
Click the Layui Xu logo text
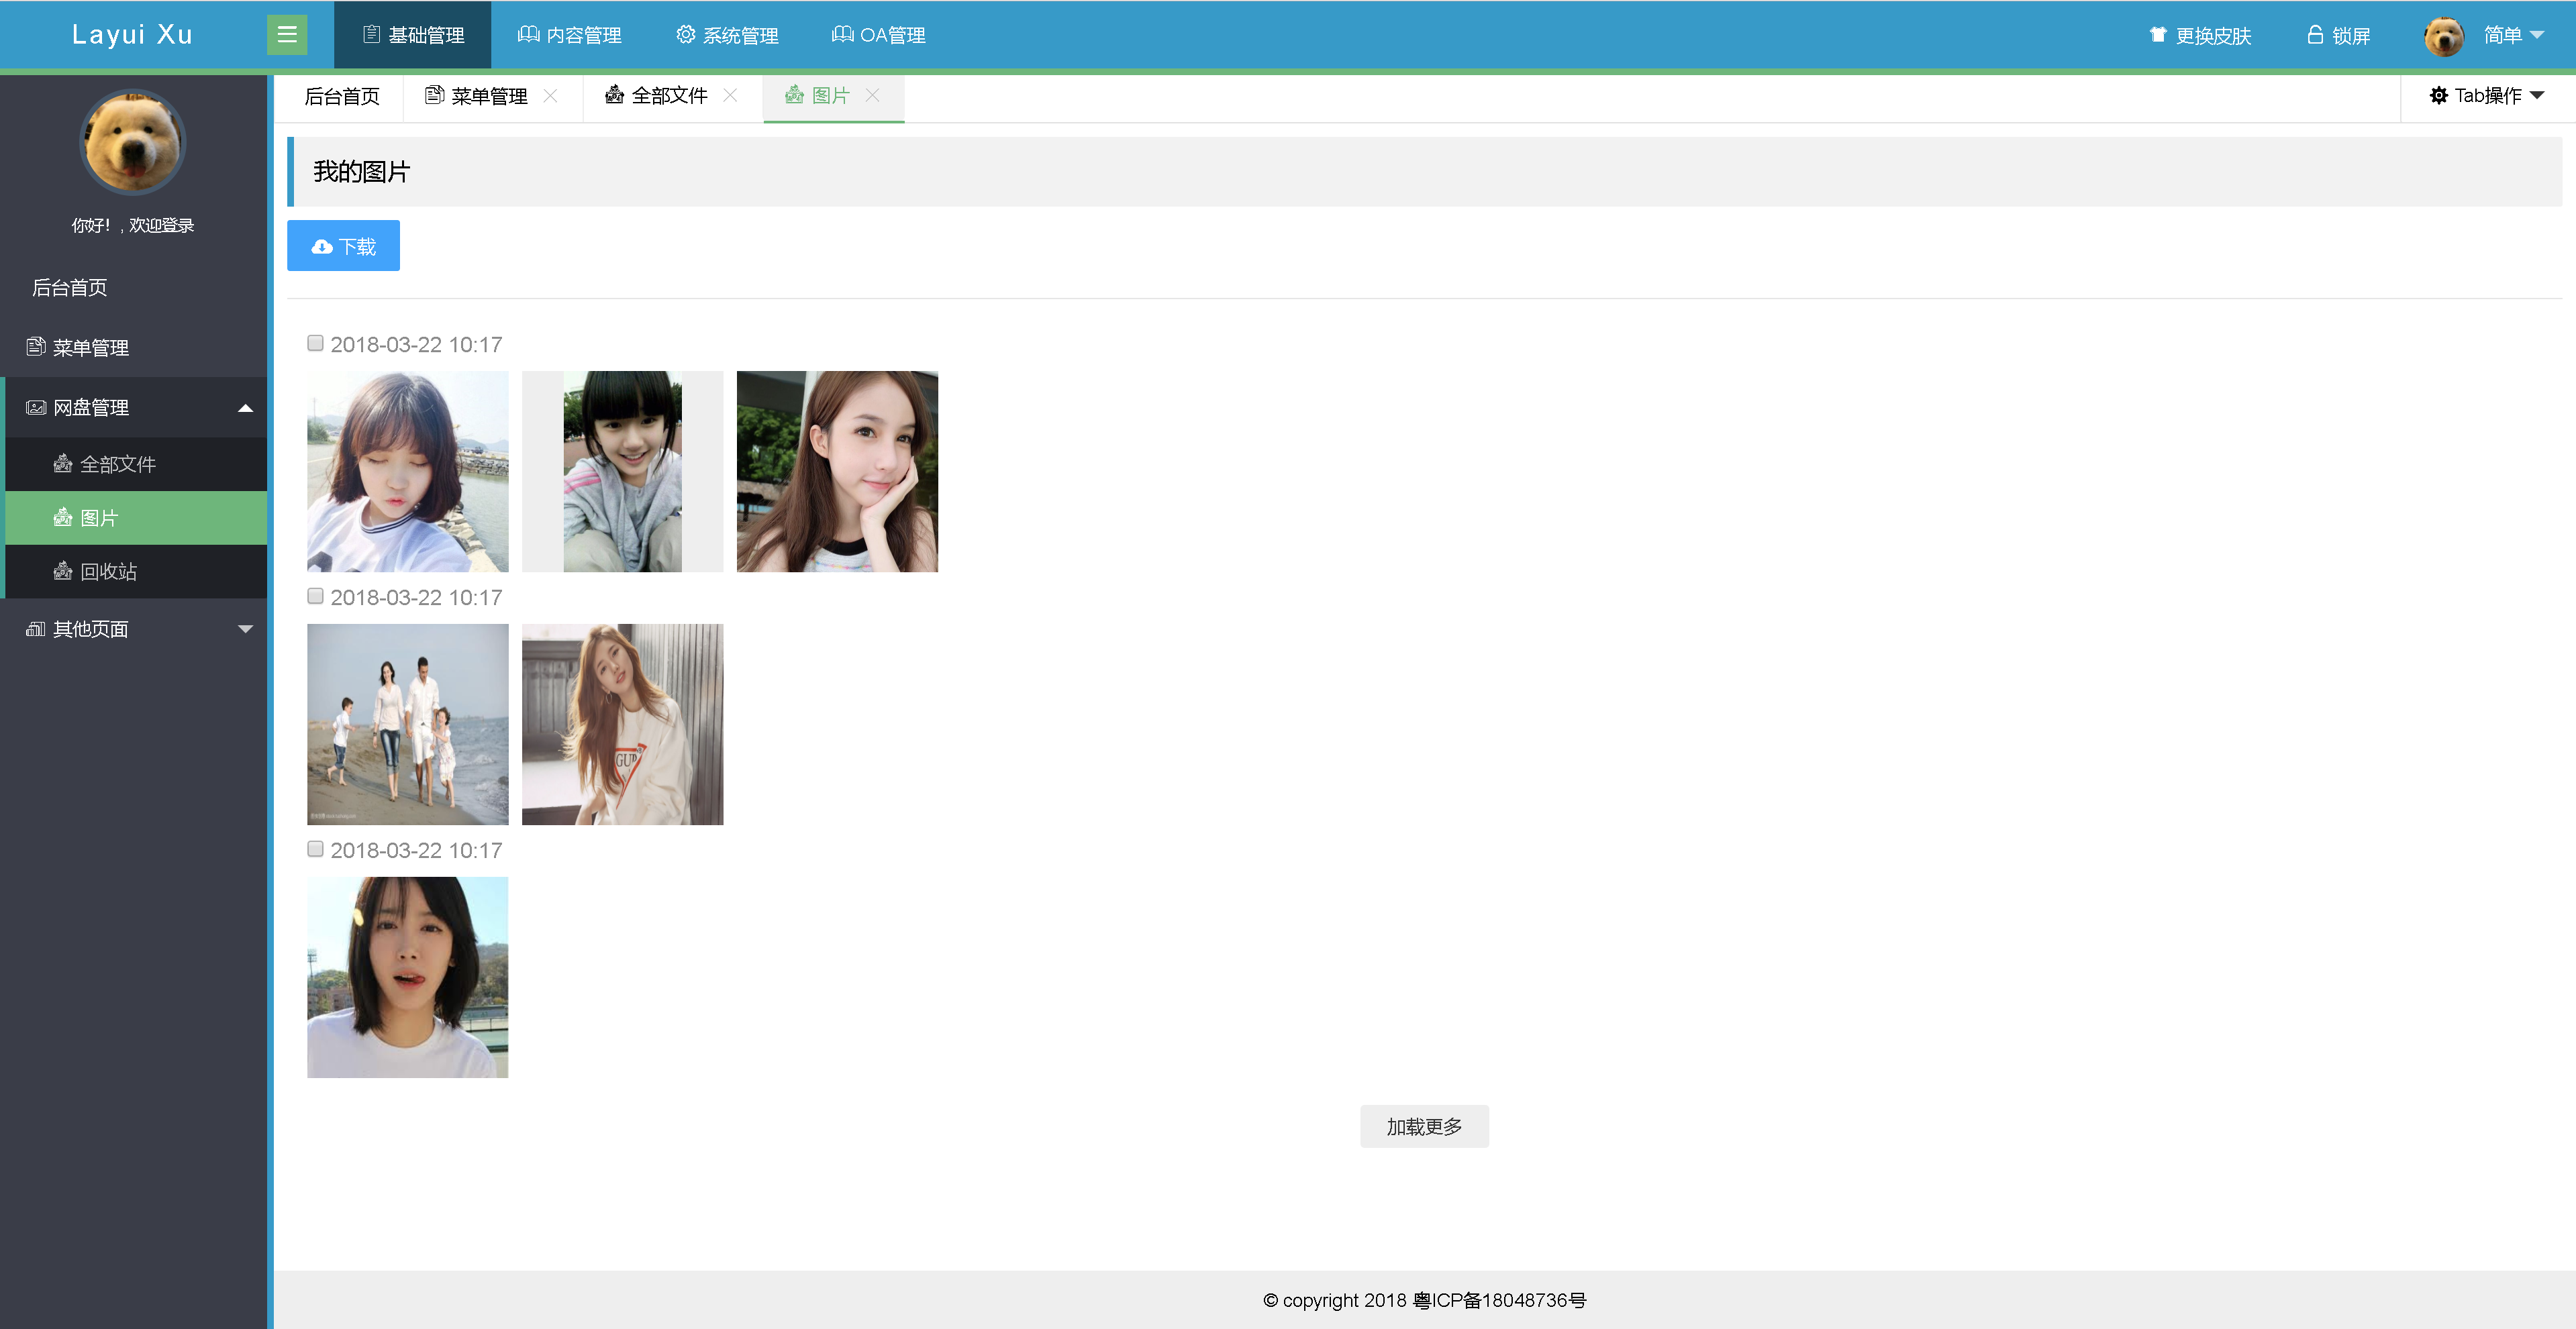tap(132, 34)
